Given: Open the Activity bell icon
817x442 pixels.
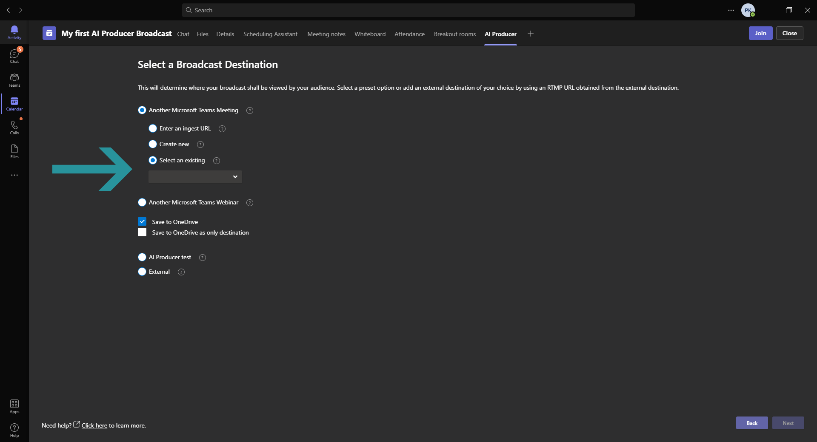Looking at the screenshot, I should [x=14, y=32].
